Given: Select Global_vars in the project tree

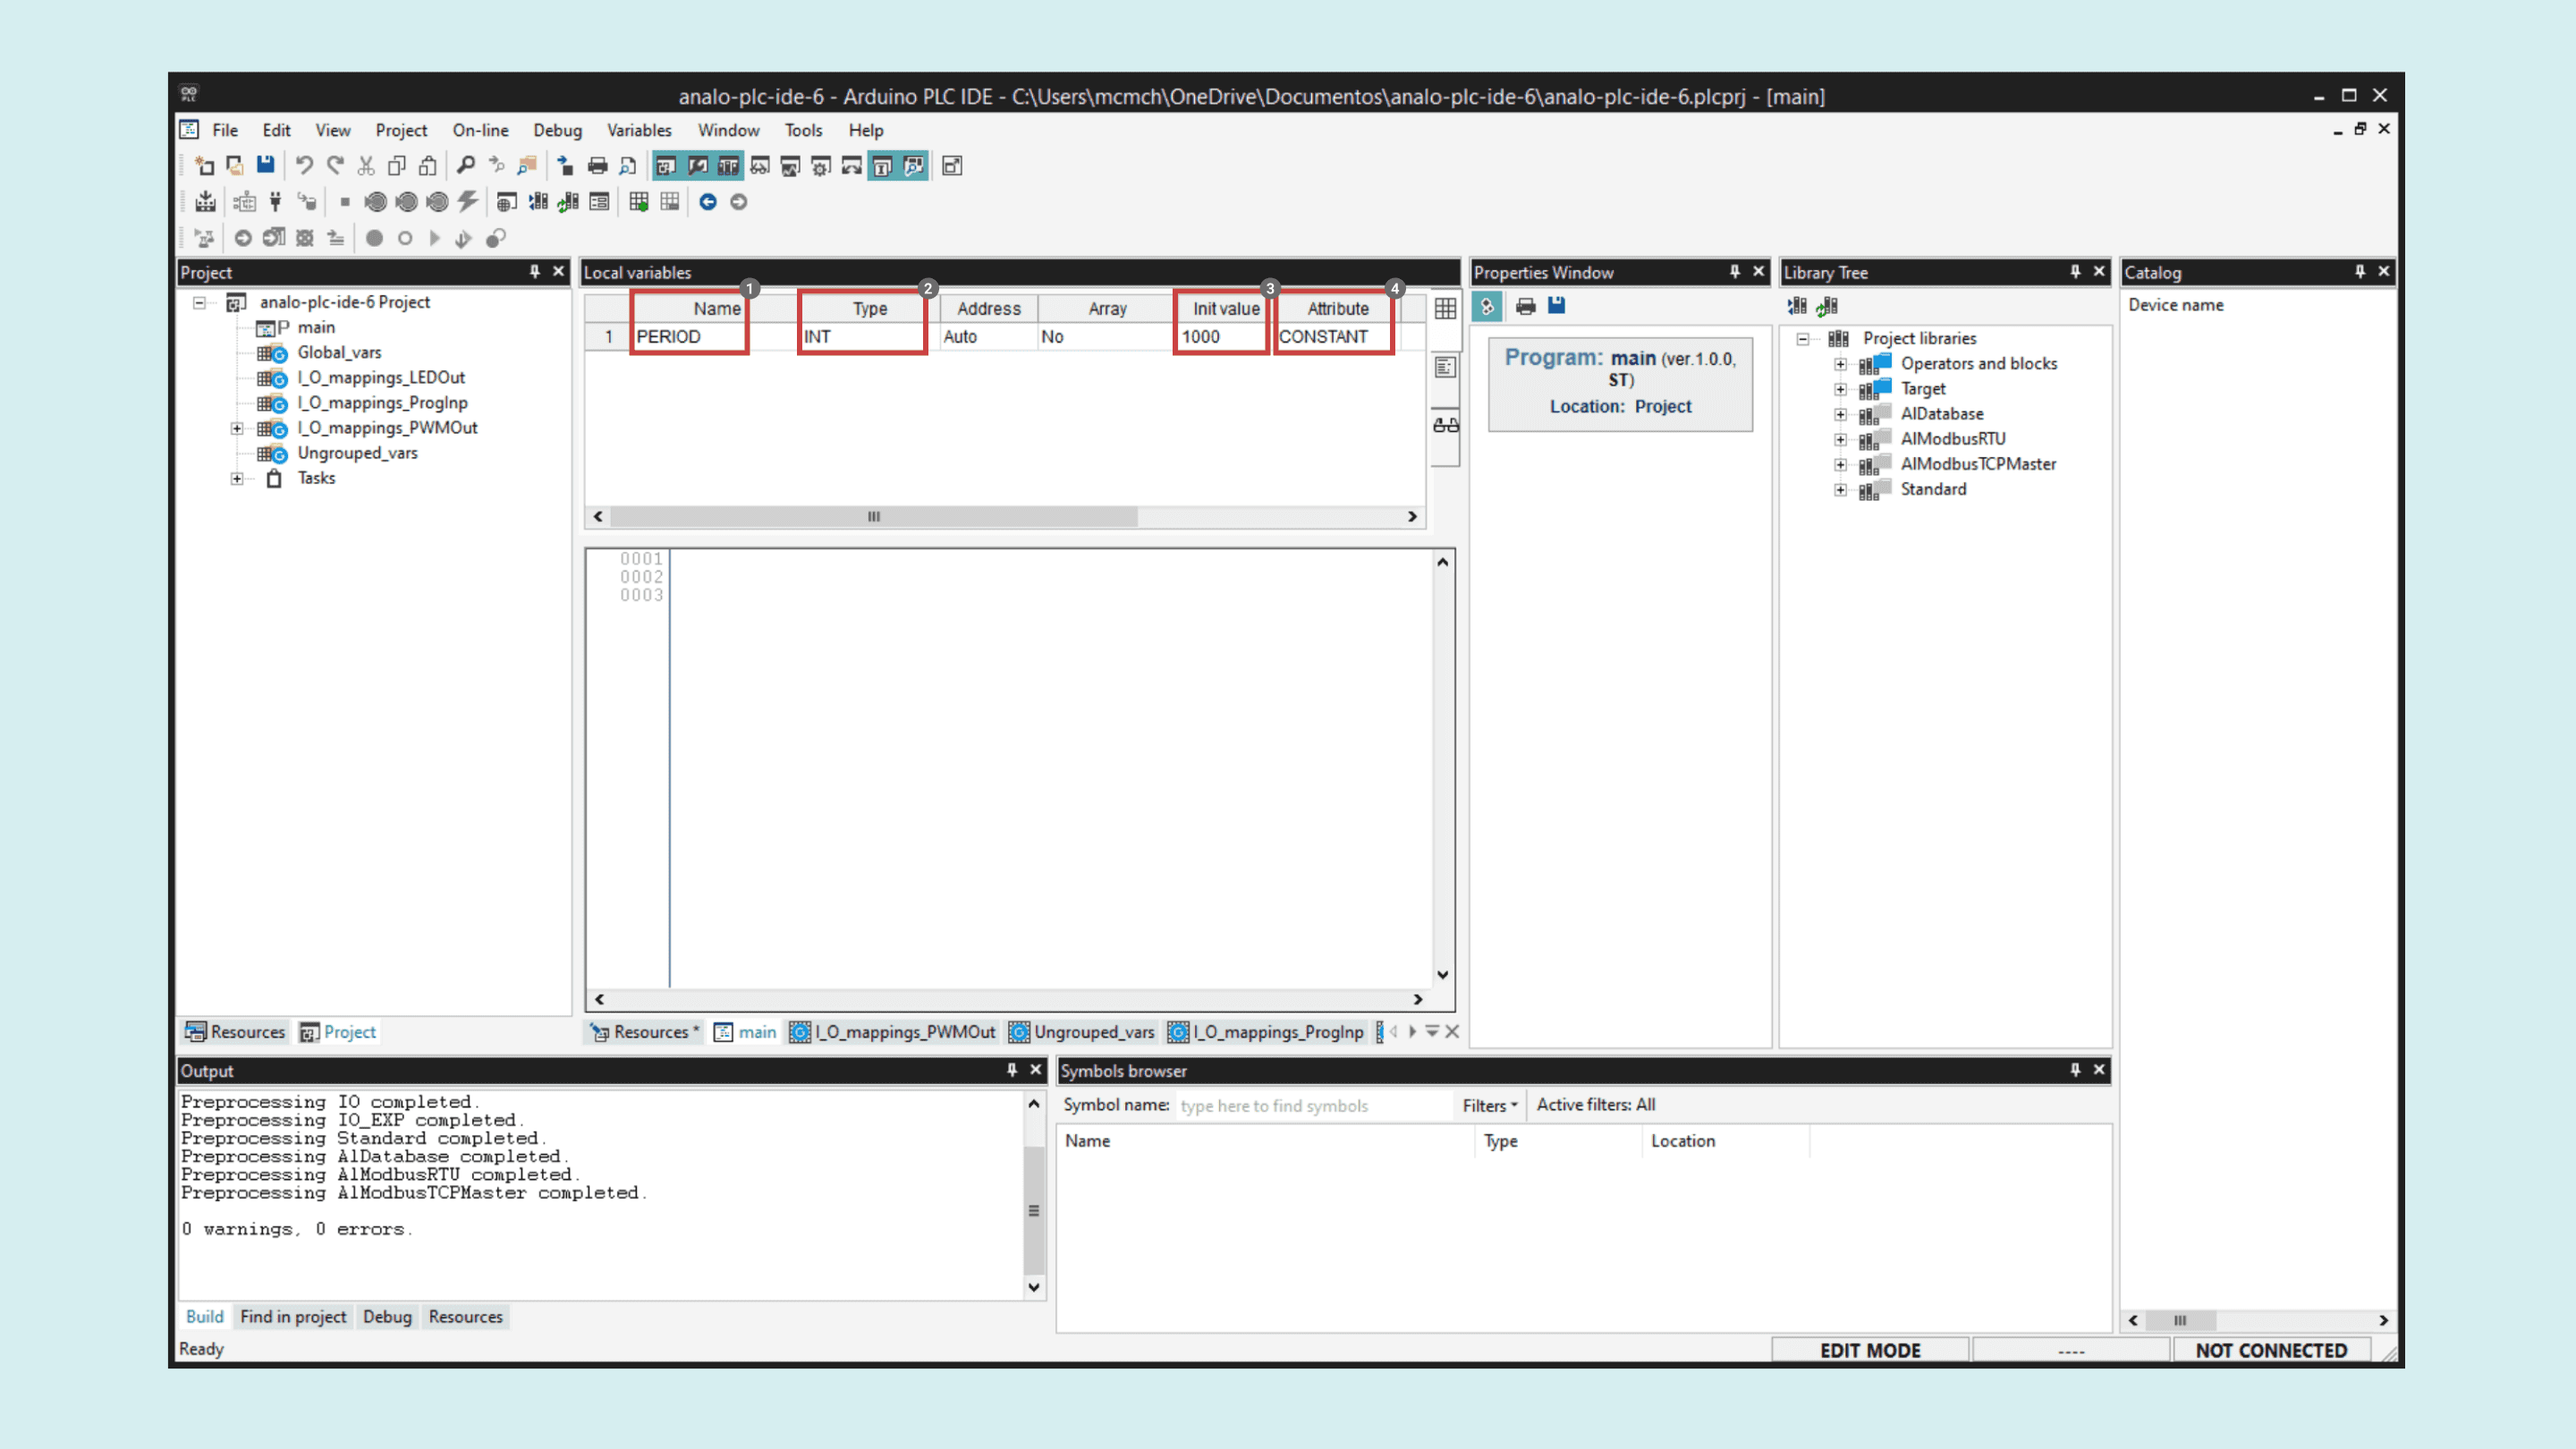Looking at the screenshot, I should click(x=339, y=352).
